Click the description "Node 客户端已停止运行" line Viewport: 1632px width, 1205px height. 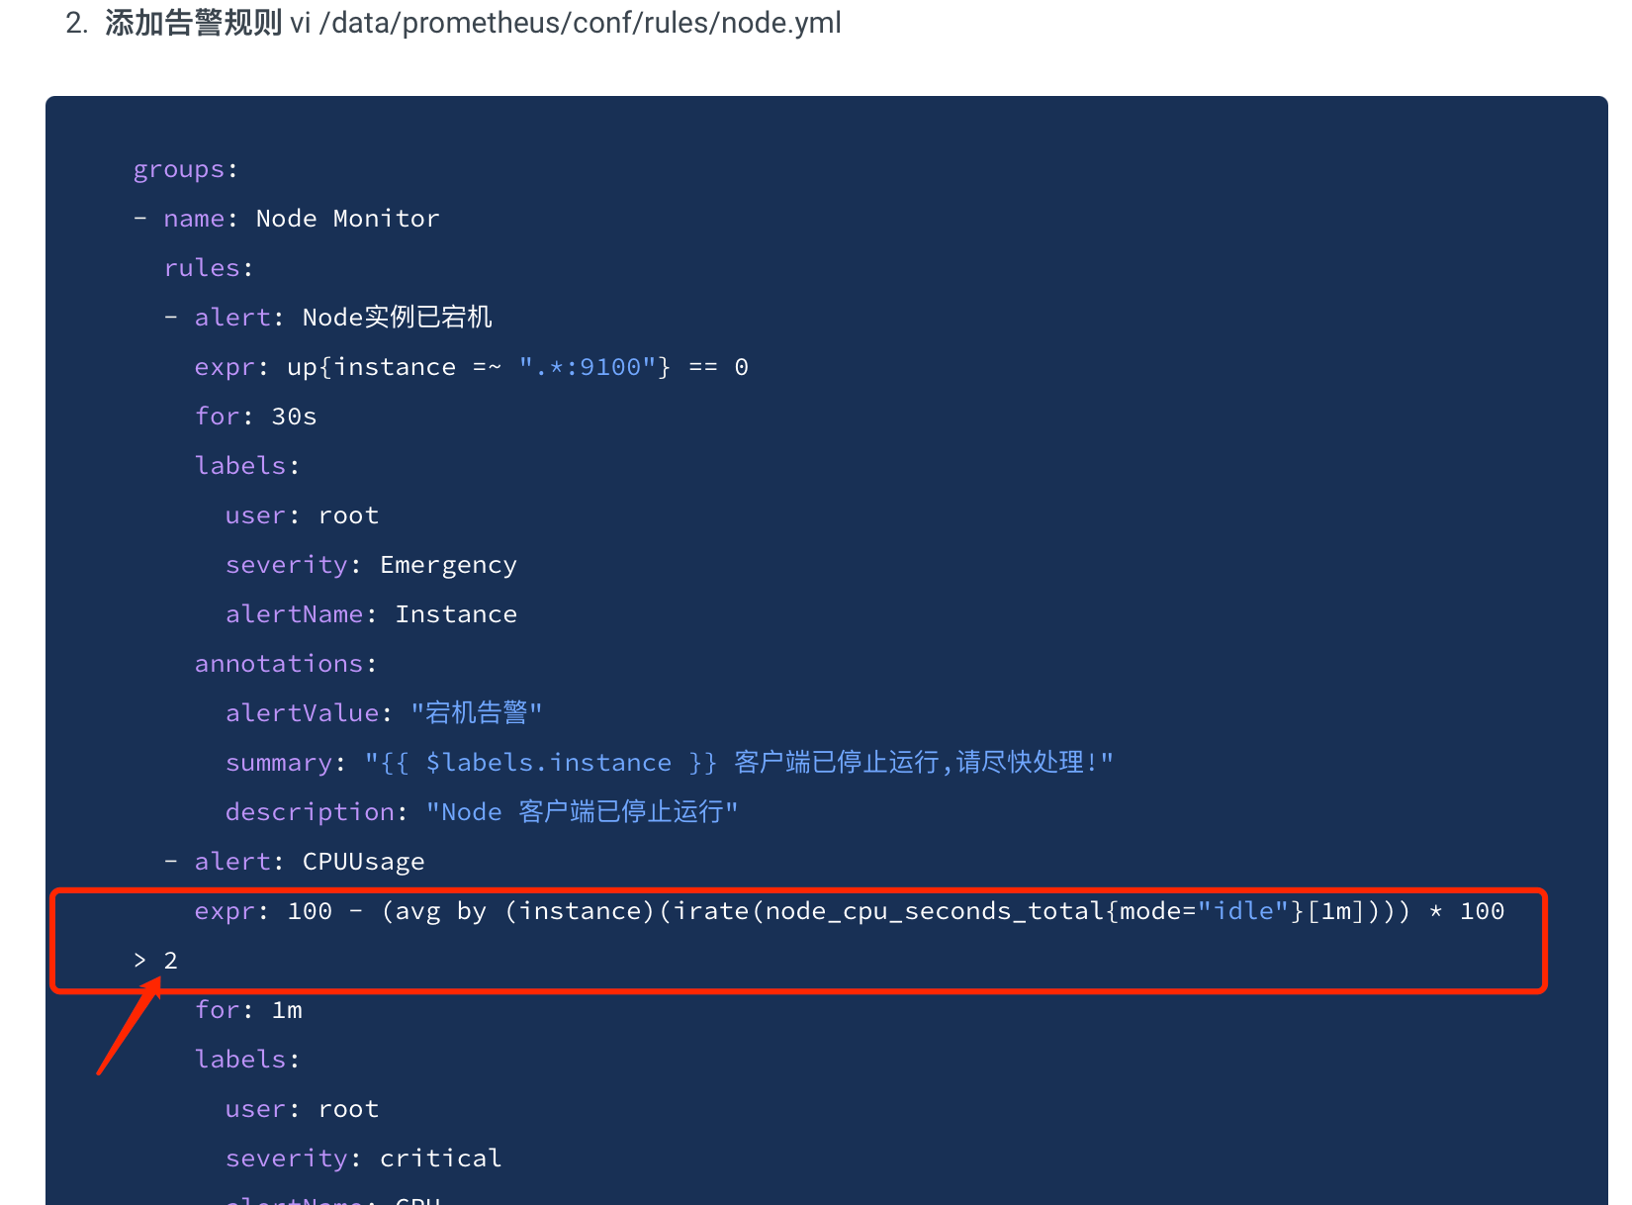pyautogui.click(x=482, y=812)
